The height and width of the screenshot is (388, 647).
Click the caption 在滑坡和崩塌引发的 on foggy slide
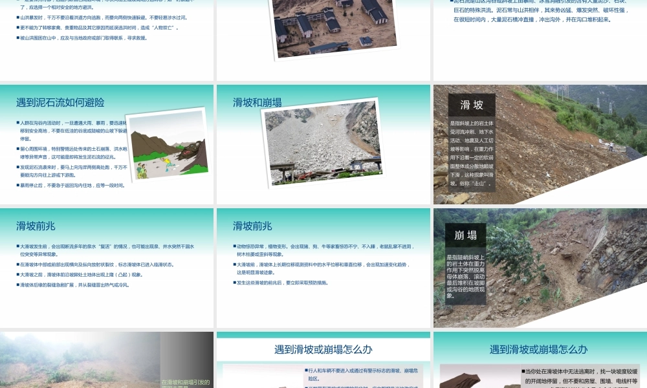pos(186,382)
